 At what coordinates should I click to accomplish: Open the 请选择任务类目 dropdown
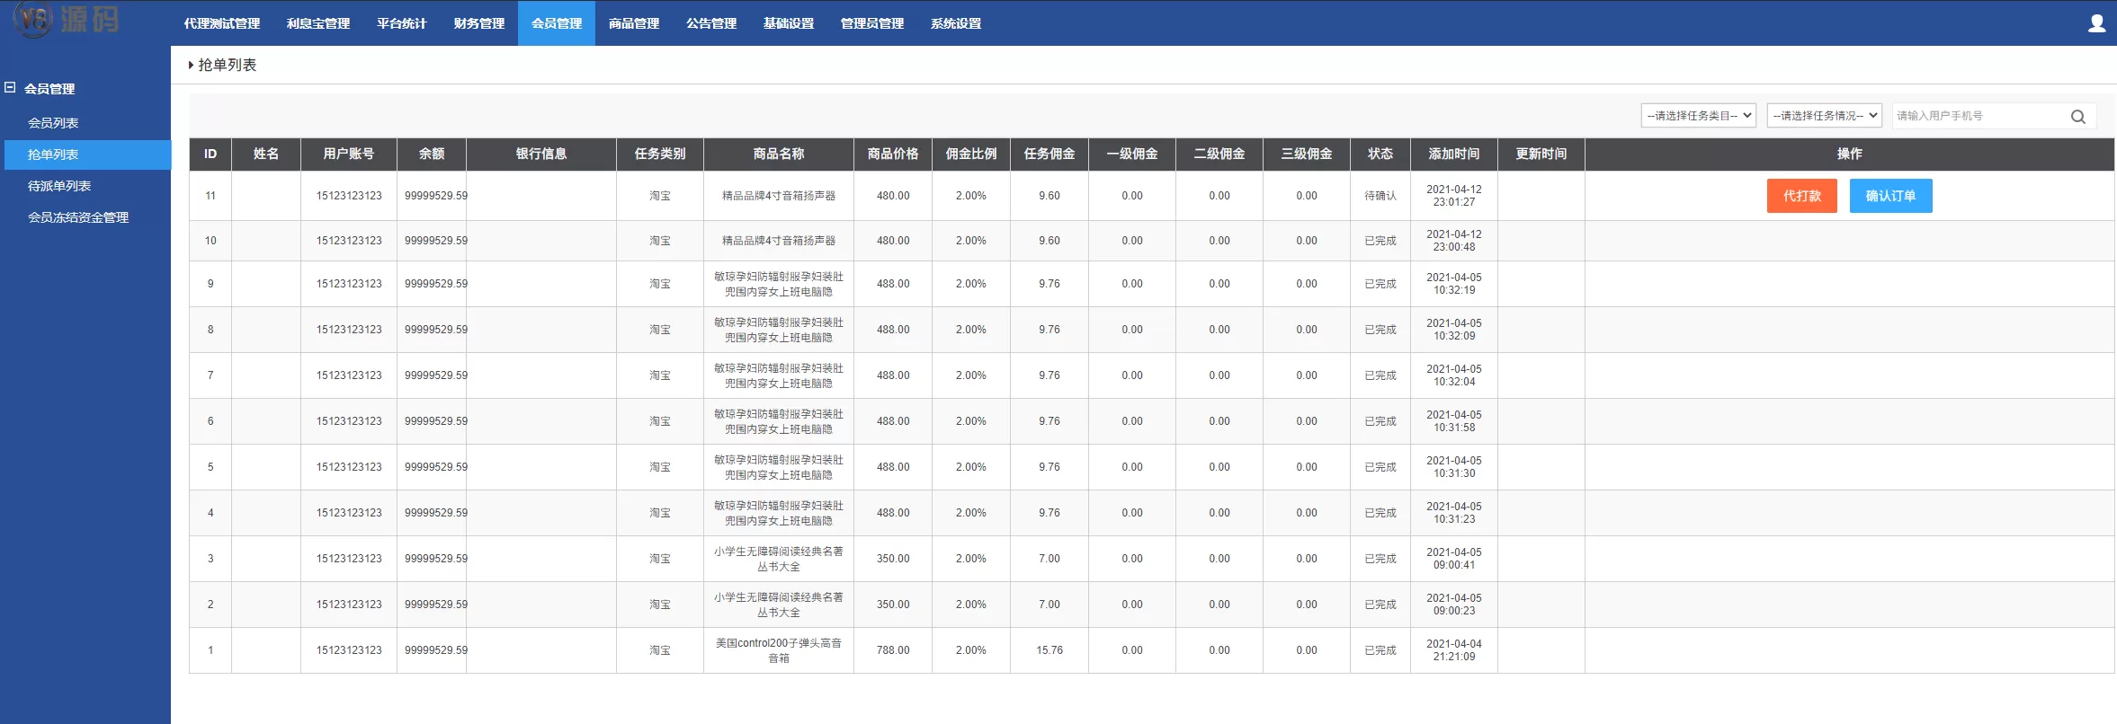[1698, 116]
